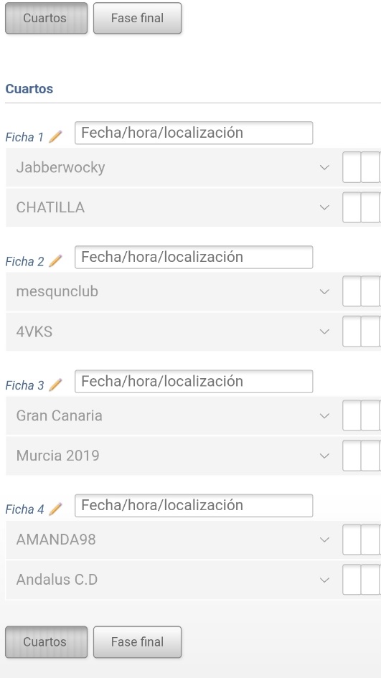Expand the mesqunclub team selector
381x678 pixels.
pyautogui.click(x=172, y=291)
